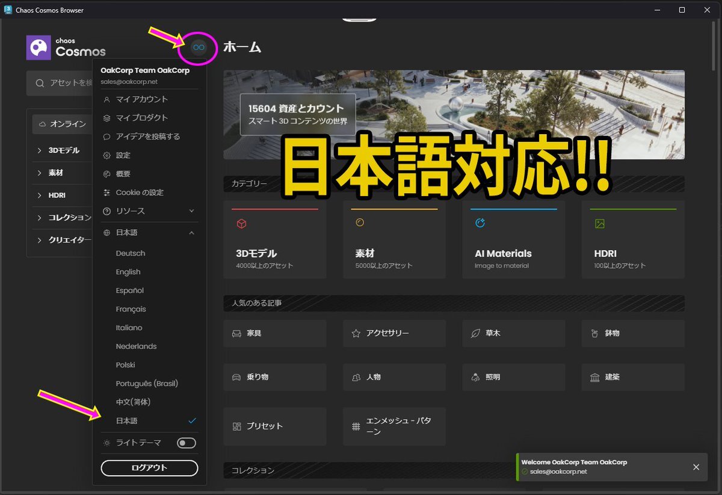Expand the 3Dモデル tree item
Screen dimensions: 722x495
point(40,150)
